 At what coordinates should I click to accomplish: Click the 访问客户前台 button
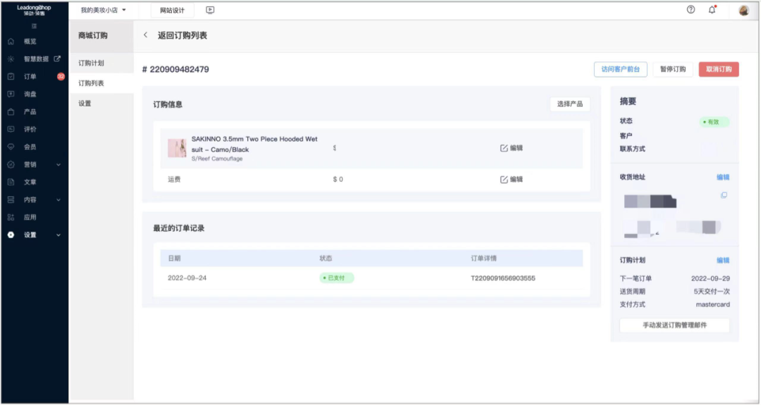620,69
